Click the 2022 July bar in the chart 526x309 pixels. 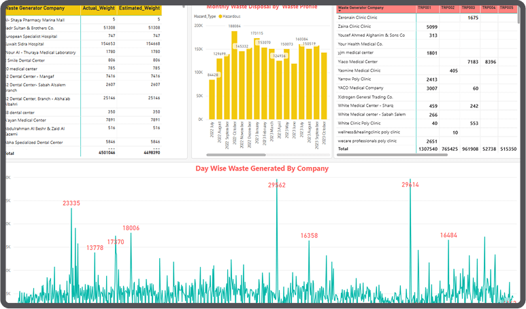[x=212, y=98]
